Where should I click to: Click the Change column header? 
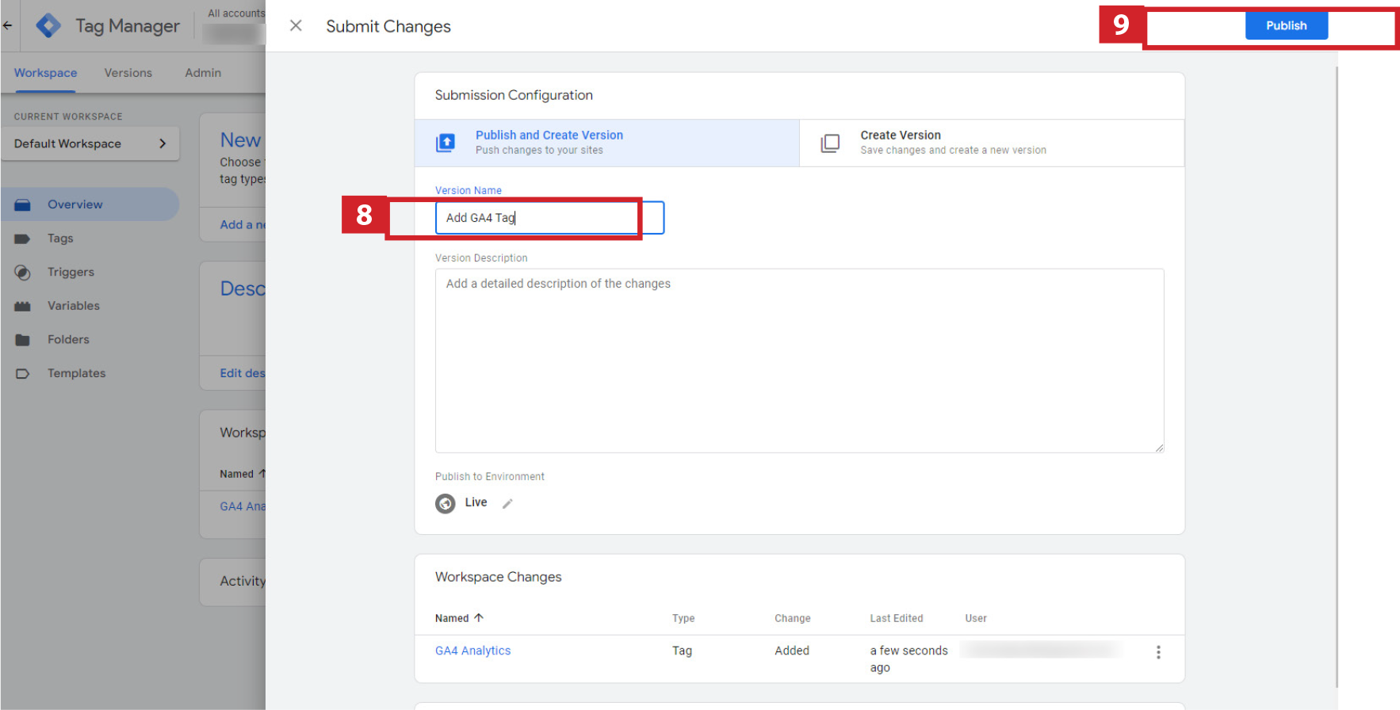[x=792, y=618]
